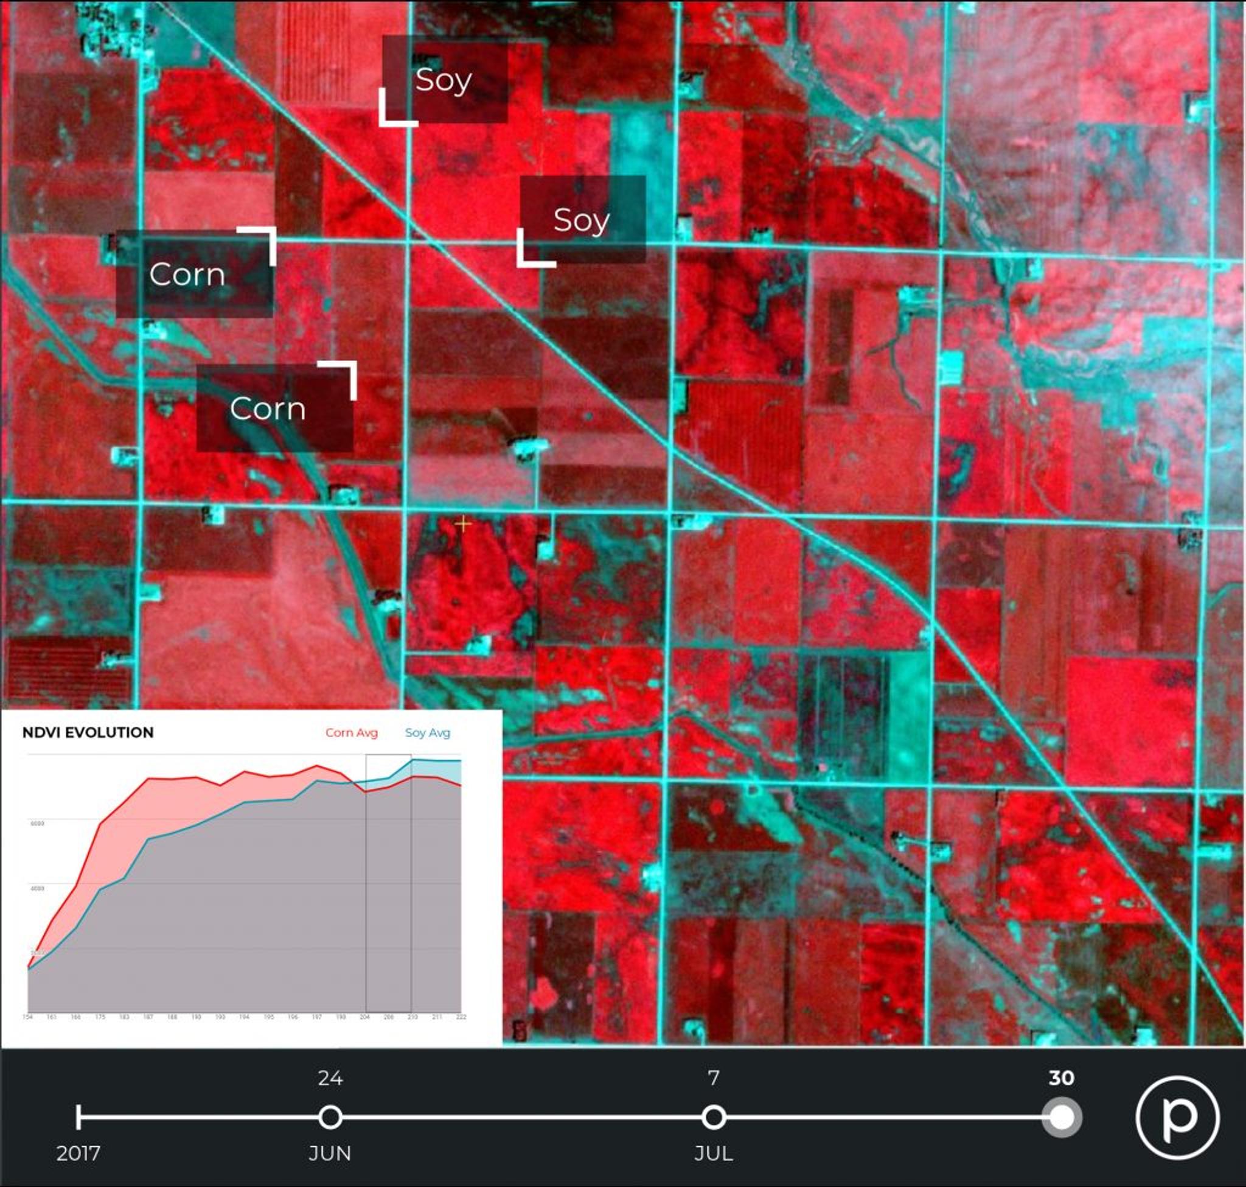Viewport: 1246px width, 1187px height.
Task: Click the upper Corn field label
Action: point(187,275)
